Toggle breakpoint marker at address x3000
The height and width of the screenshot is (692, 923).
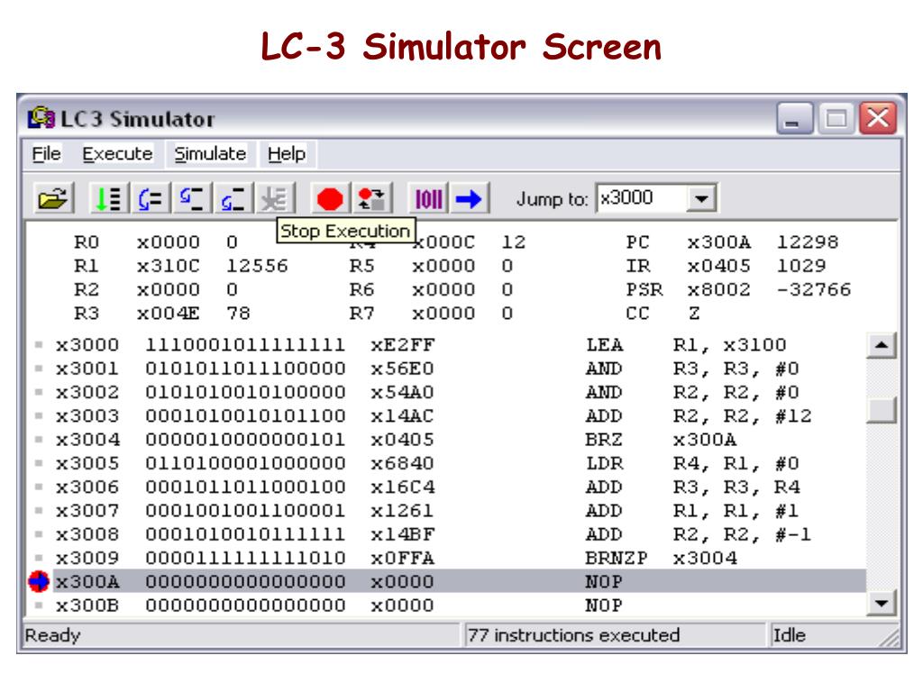pos(39,345)
